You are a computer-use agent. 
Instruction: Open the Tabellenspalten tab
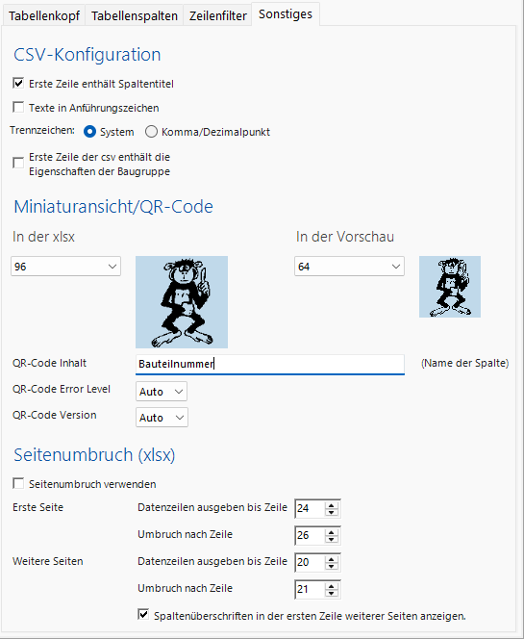[135, 16]
